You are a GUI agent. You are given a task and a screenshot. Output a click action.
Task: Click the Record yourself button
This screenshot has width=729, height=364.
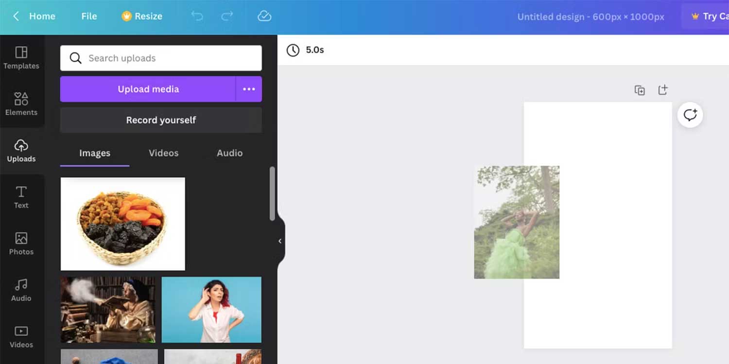161,120
